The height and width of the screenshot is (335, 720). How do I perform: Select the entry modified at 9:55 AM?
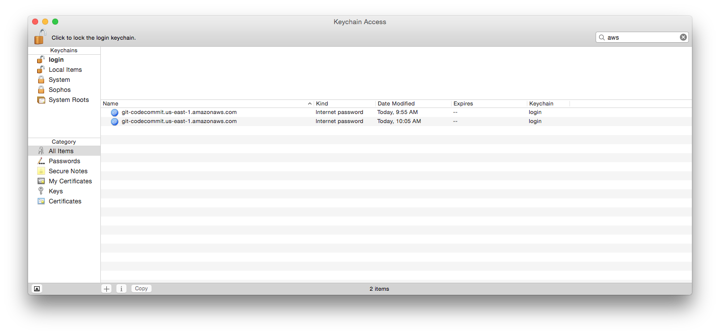click(179, 113)
